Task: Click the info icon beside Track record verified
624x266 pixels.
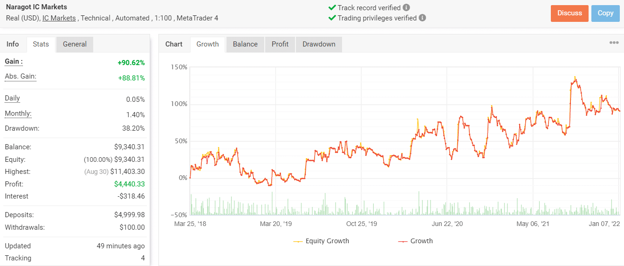Action: pos(406,7)
